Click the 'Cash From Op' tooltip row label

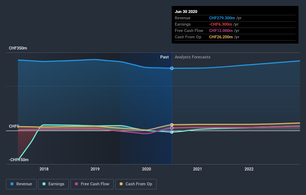(188, 37)
